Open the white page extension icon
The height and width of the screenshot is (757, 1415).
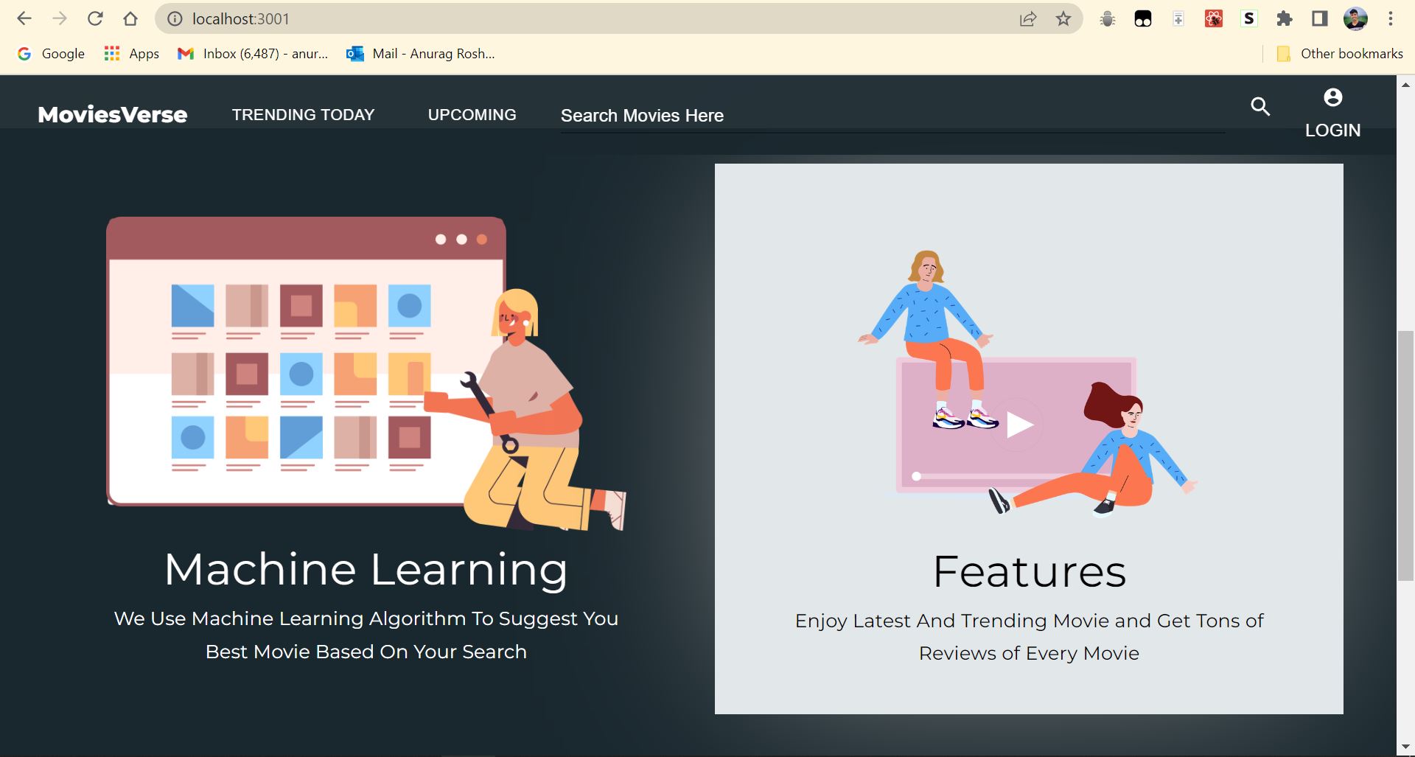pos(1178,18)
